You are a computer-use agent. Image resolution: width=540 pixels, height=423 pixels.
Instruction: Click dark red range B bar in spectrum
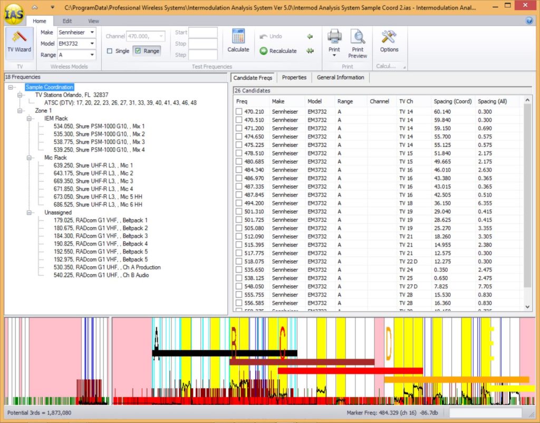click(302, 362)
